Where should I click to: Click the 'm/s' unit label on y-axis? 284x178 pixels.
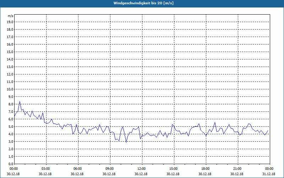10,16
